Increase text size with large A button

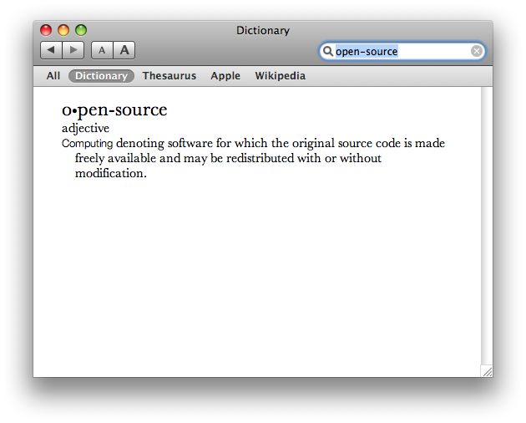tap(124, 50)
